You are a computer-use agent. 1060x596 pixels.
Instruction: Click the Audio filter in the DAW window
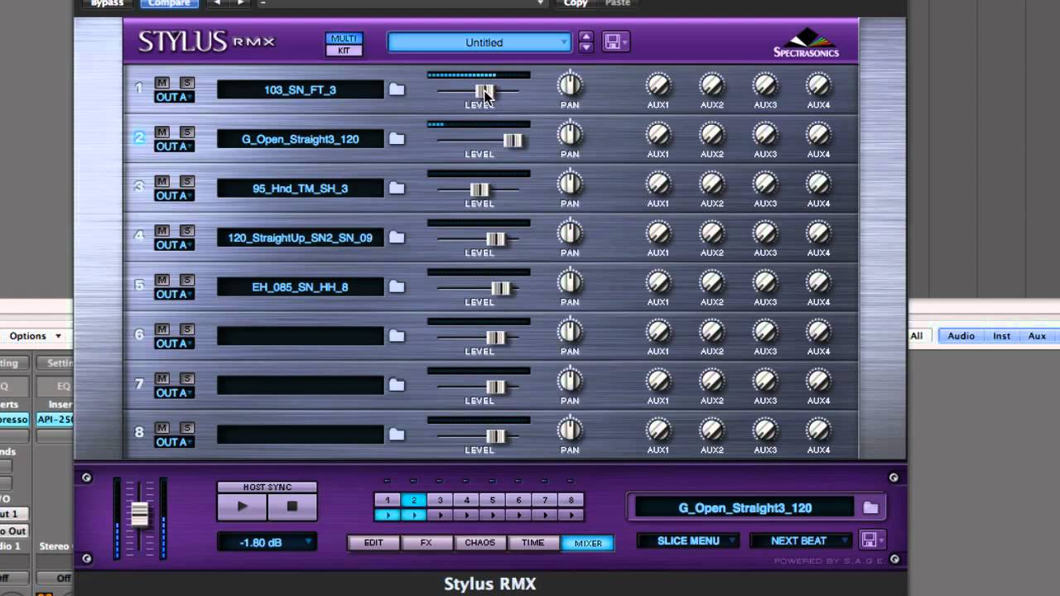click(x=961, y=336)
